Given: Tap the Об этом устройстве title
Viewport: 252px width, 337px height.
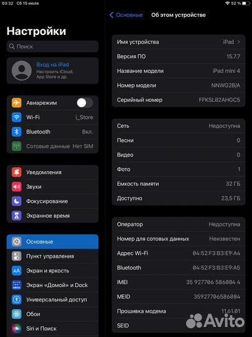Looking at the screenshot, I should (x=179, y=15).
